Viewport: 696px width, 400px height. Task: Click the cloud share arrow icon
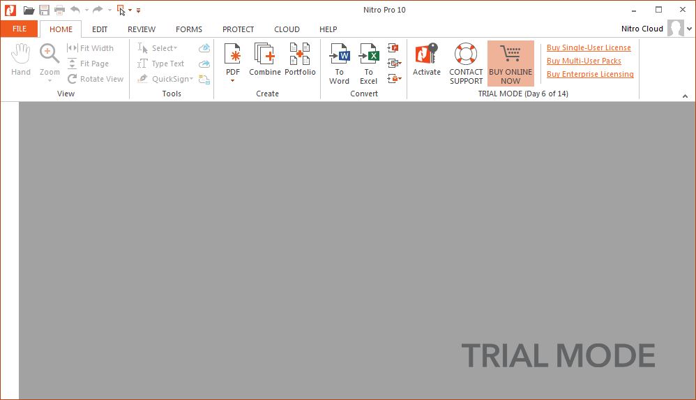click(x=204, y=64)
